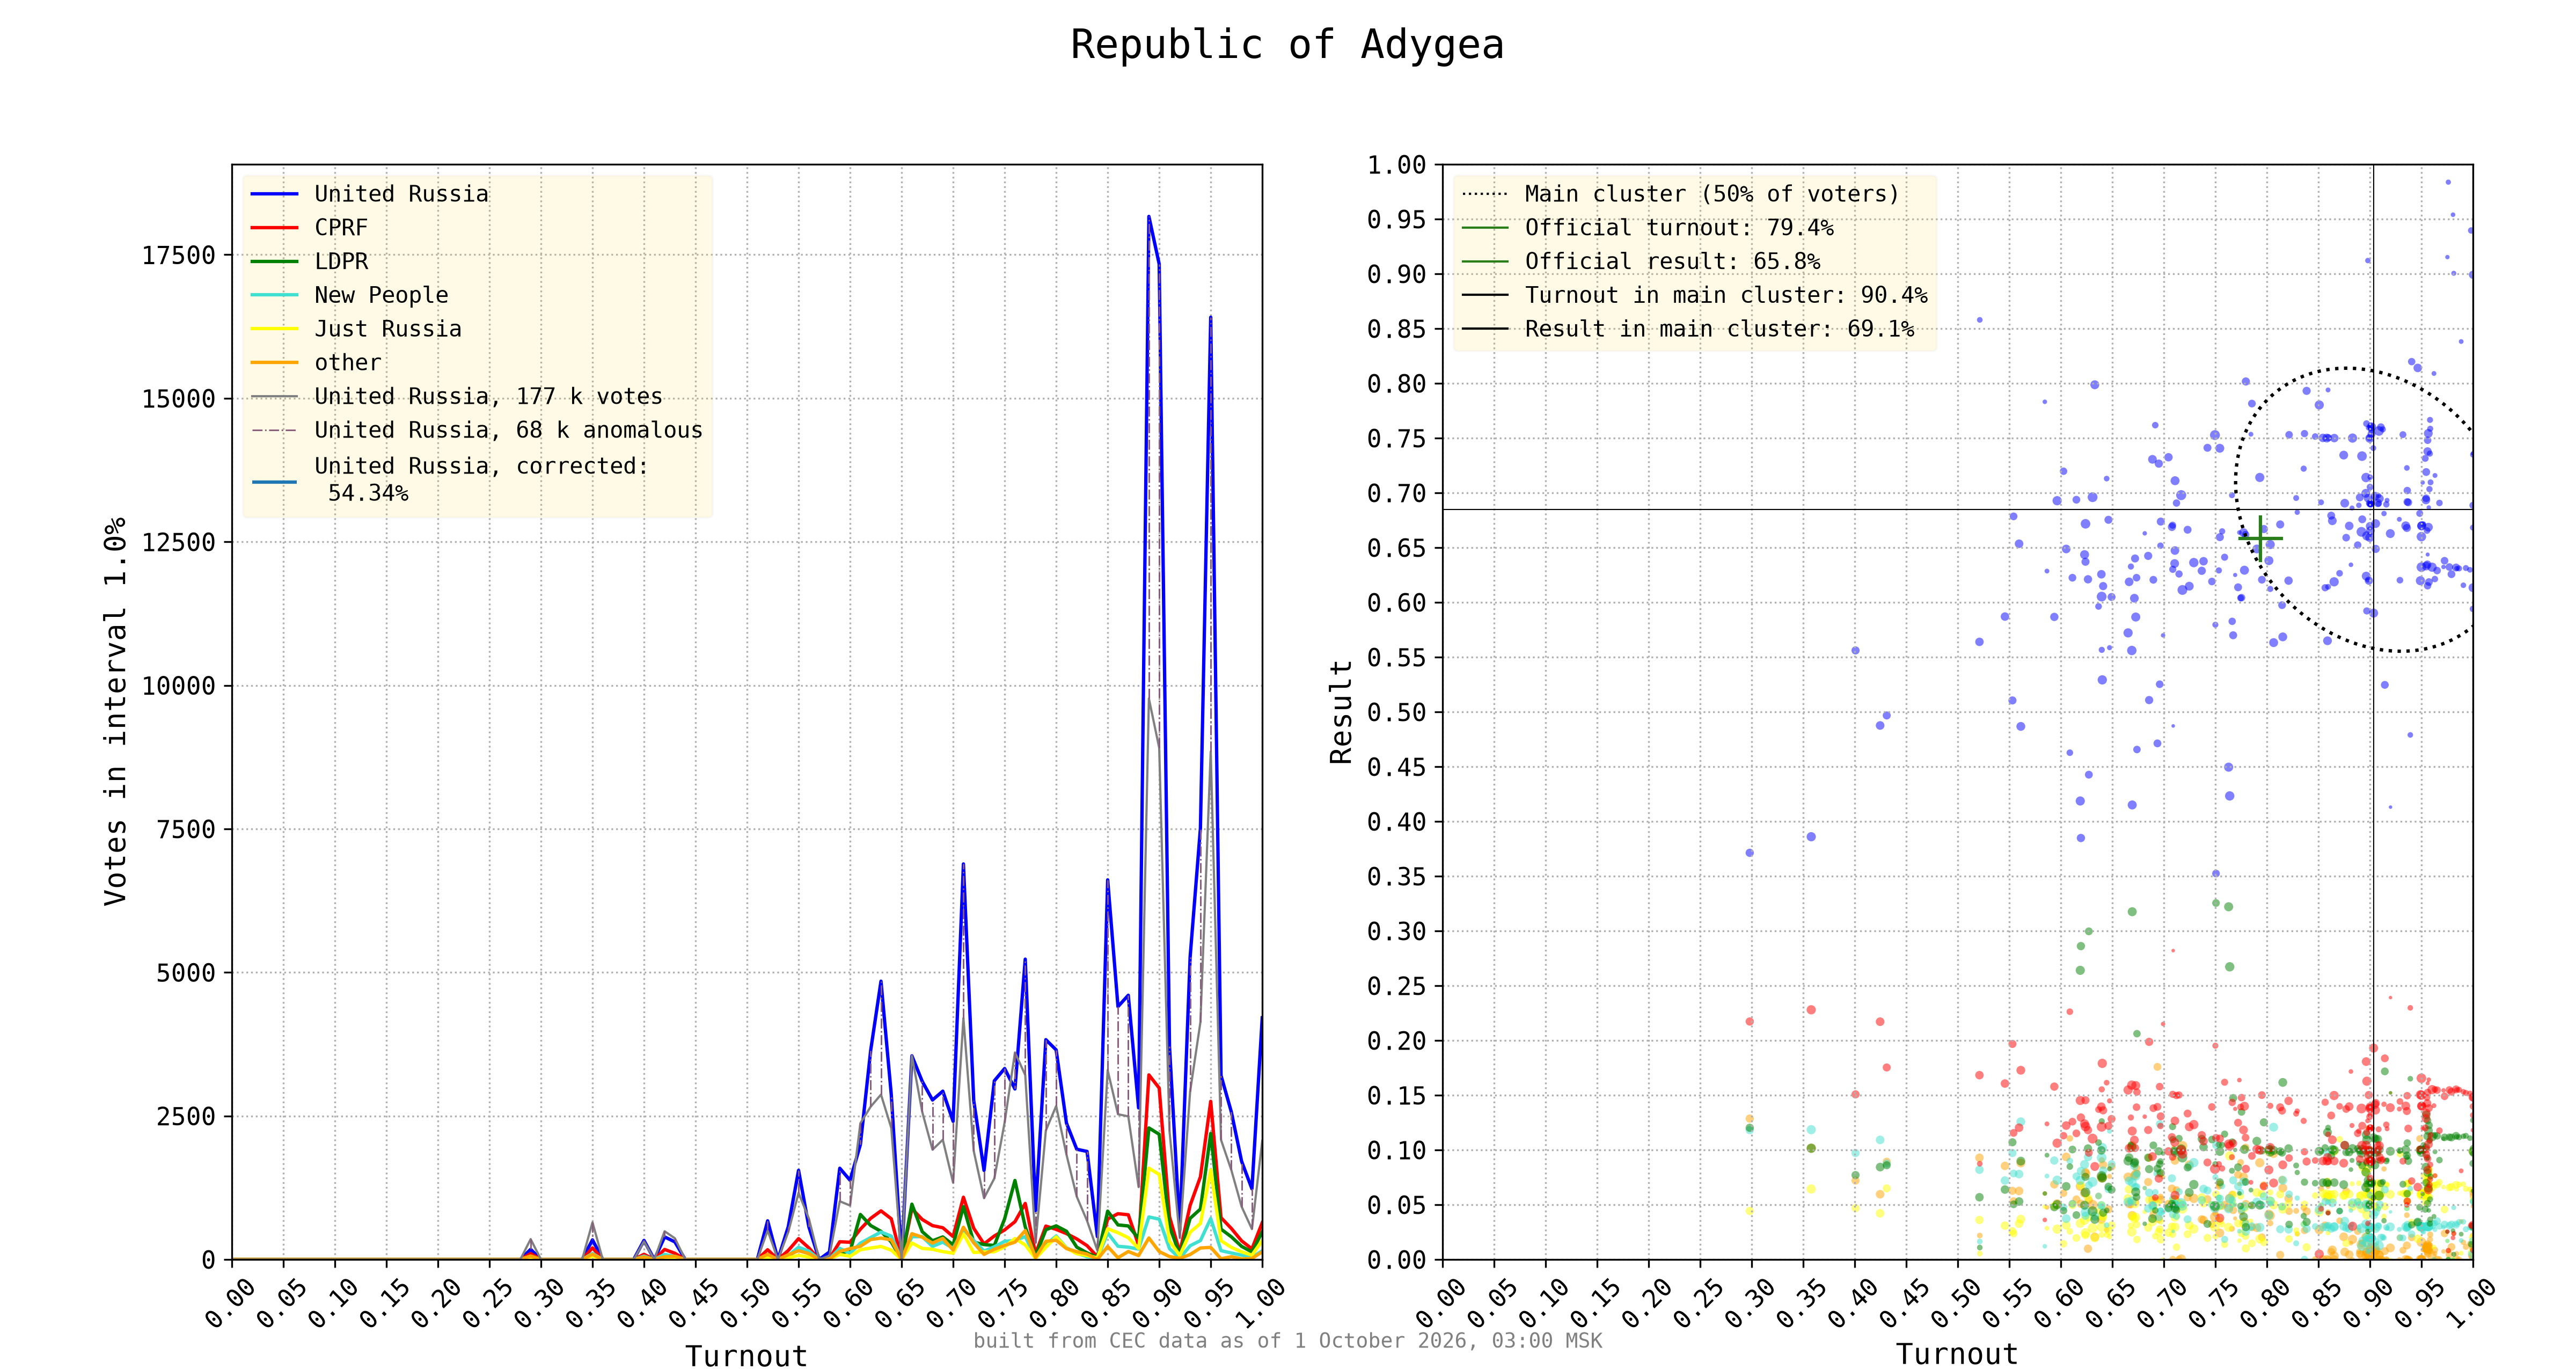Screen dimensions: 2576x1369
Task: Click 'Official result: 65.8%' legend label
Action: click(x=1672, y=261)
